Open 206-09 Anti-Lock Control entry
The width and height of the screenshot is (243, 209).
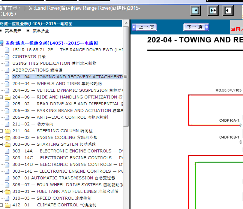[x=60, y=117]
